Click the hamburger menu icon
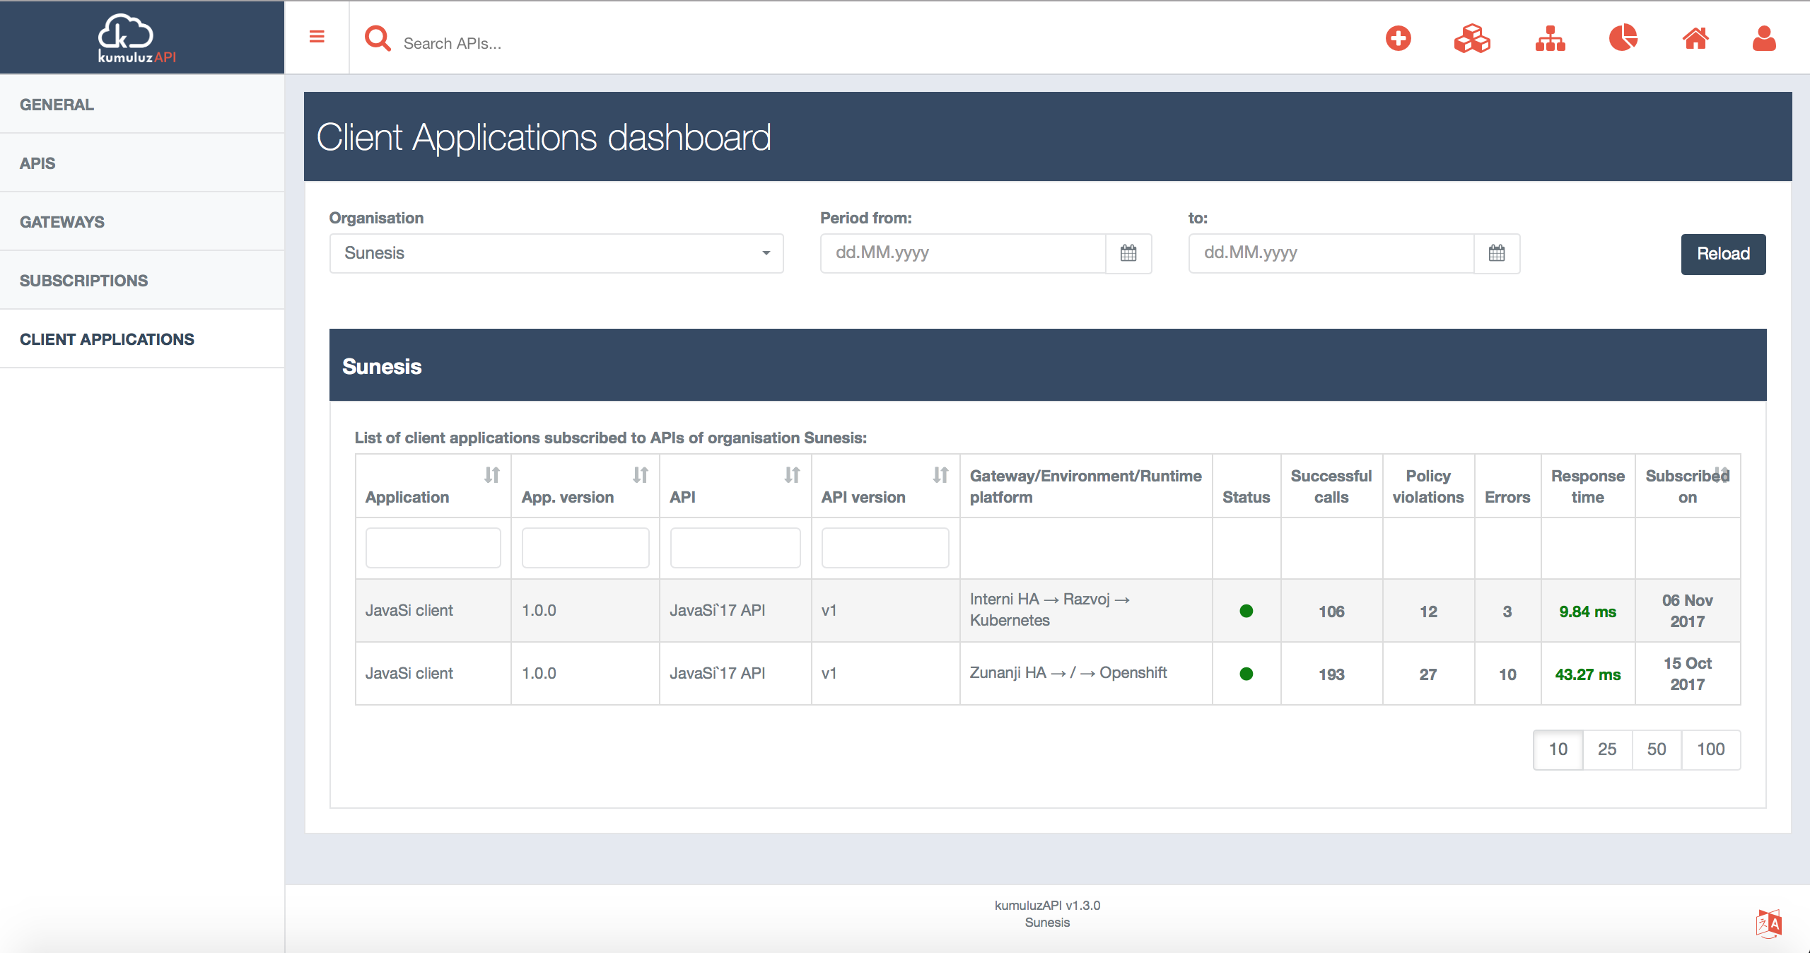Image resolution: width=1810 pixels, height=953 pixels. coord(317,37)
